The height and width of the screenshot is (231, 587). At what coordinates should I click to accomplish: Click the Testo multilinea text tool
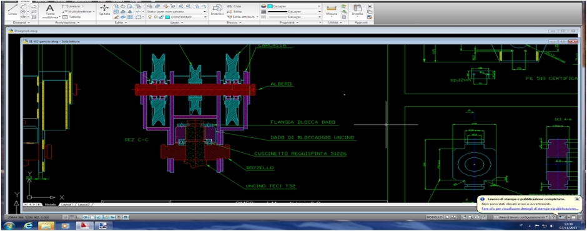(50, 12)
